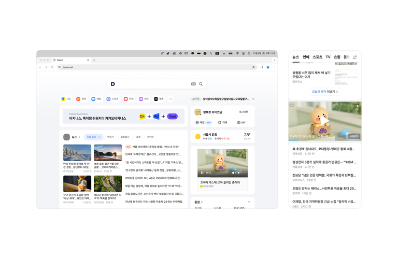The width and height of the screenshot is (398, 259).
Task: Expand the AI 이슈 keyword list chevron
Action: (253, 99)
